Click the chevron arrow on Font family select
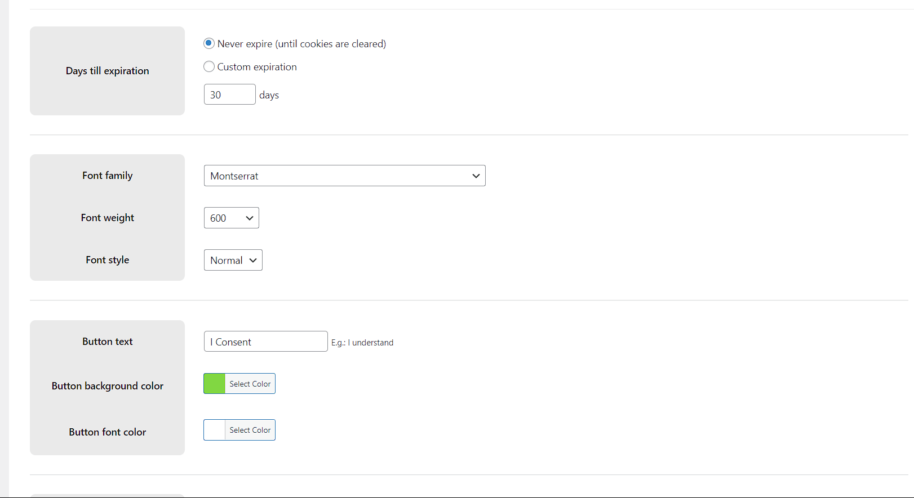The image size is (914, 498). point(476,176)
